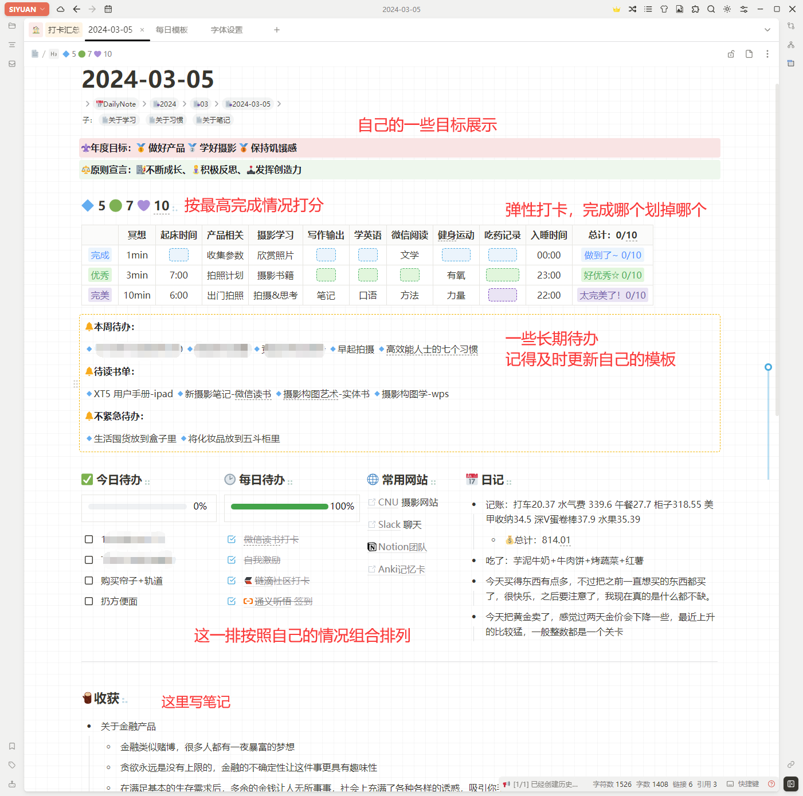The height and width of the screenshot is (796, 803).
Task: Click the chevron between 2024 and 03
Action: click(x=185, y=104)
